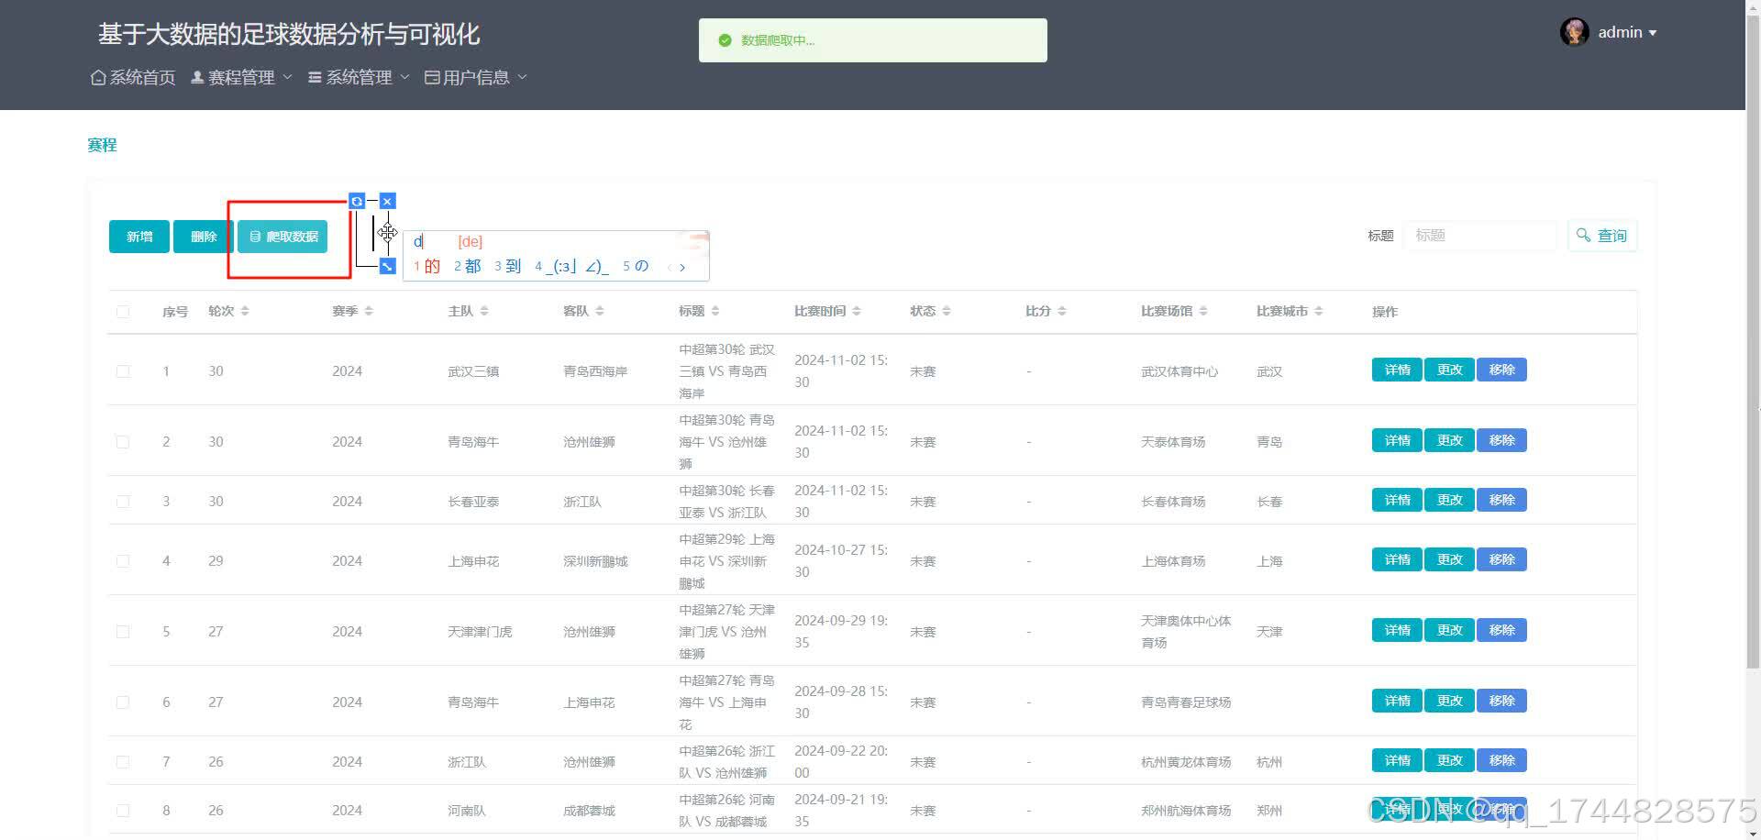1761x840 pixels.
Task: Check the row 1 武汉三镇 checkbox
Action: (123, 371)
